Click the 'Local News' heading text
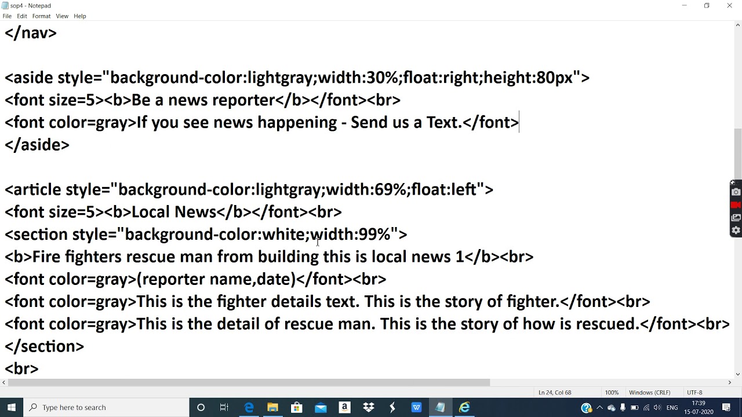The image size is (742, 417). tap(174, 212)
